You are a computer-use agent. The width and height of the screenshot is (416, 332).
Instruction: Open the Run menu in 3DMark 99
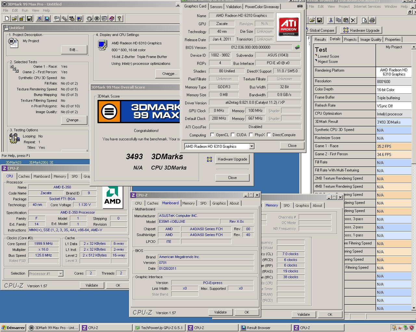(25, 10)
